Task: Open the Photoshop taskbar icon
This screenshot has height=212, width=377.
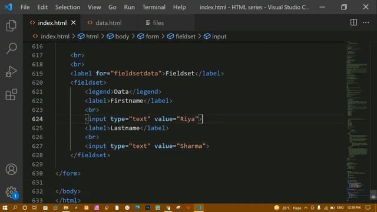Action: pos(148,208)
